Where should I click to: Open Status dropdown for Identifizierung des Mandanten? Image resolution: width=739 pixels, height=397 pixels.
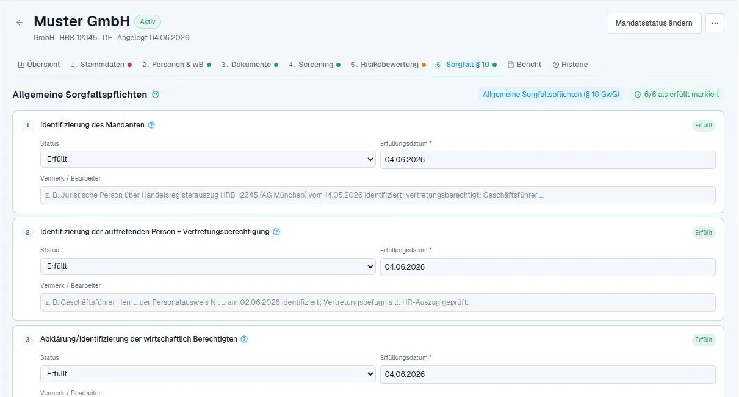(208, 159)
